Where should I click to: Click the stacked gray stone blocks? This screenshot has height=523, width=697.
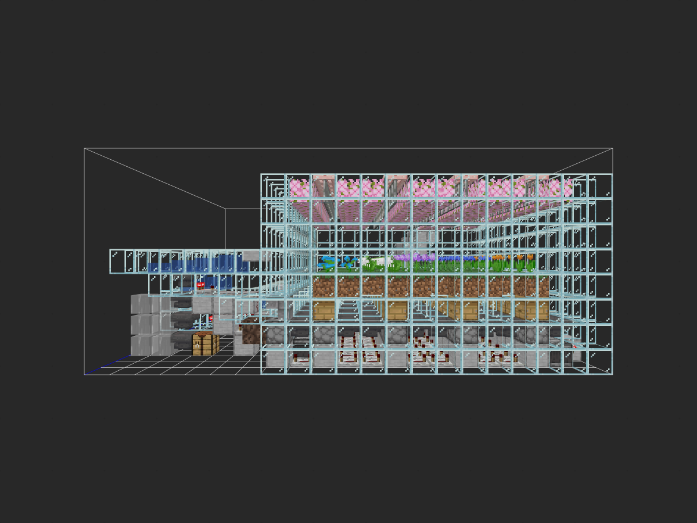151,324
